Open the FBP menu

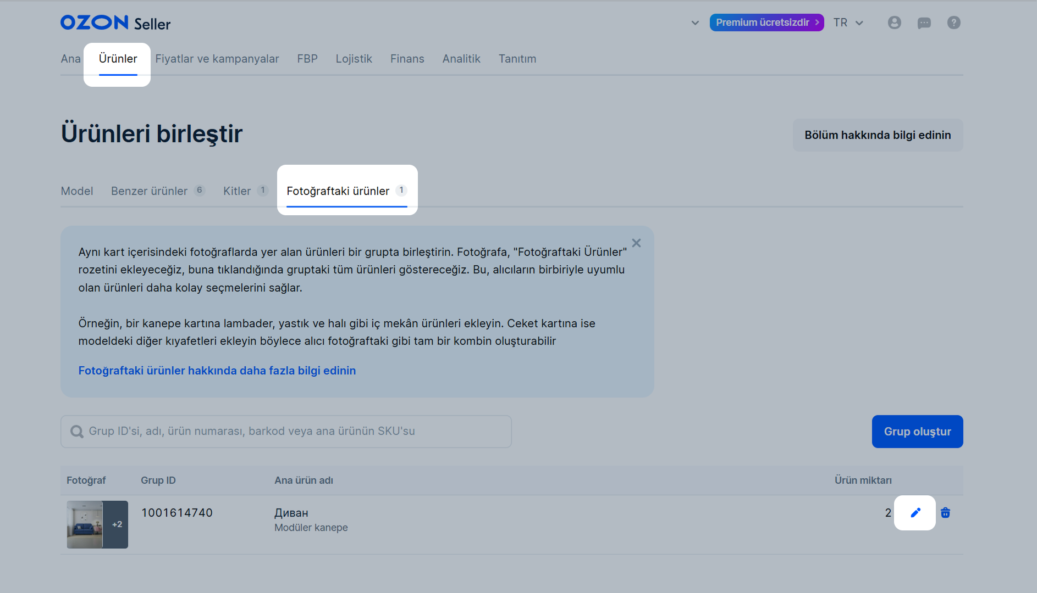tap(307, 59)
